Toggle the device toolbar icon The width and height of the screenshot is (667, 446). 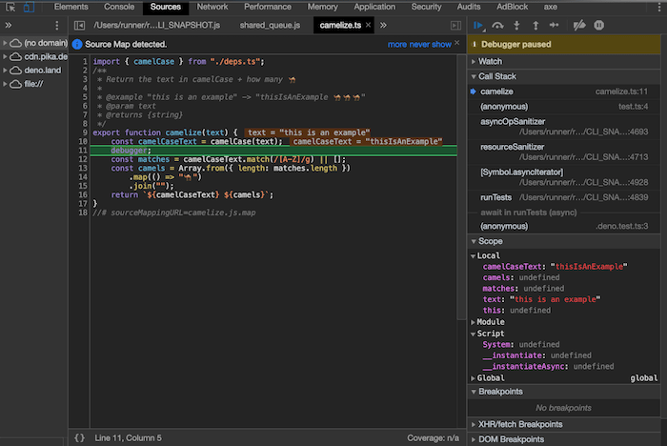29,7
